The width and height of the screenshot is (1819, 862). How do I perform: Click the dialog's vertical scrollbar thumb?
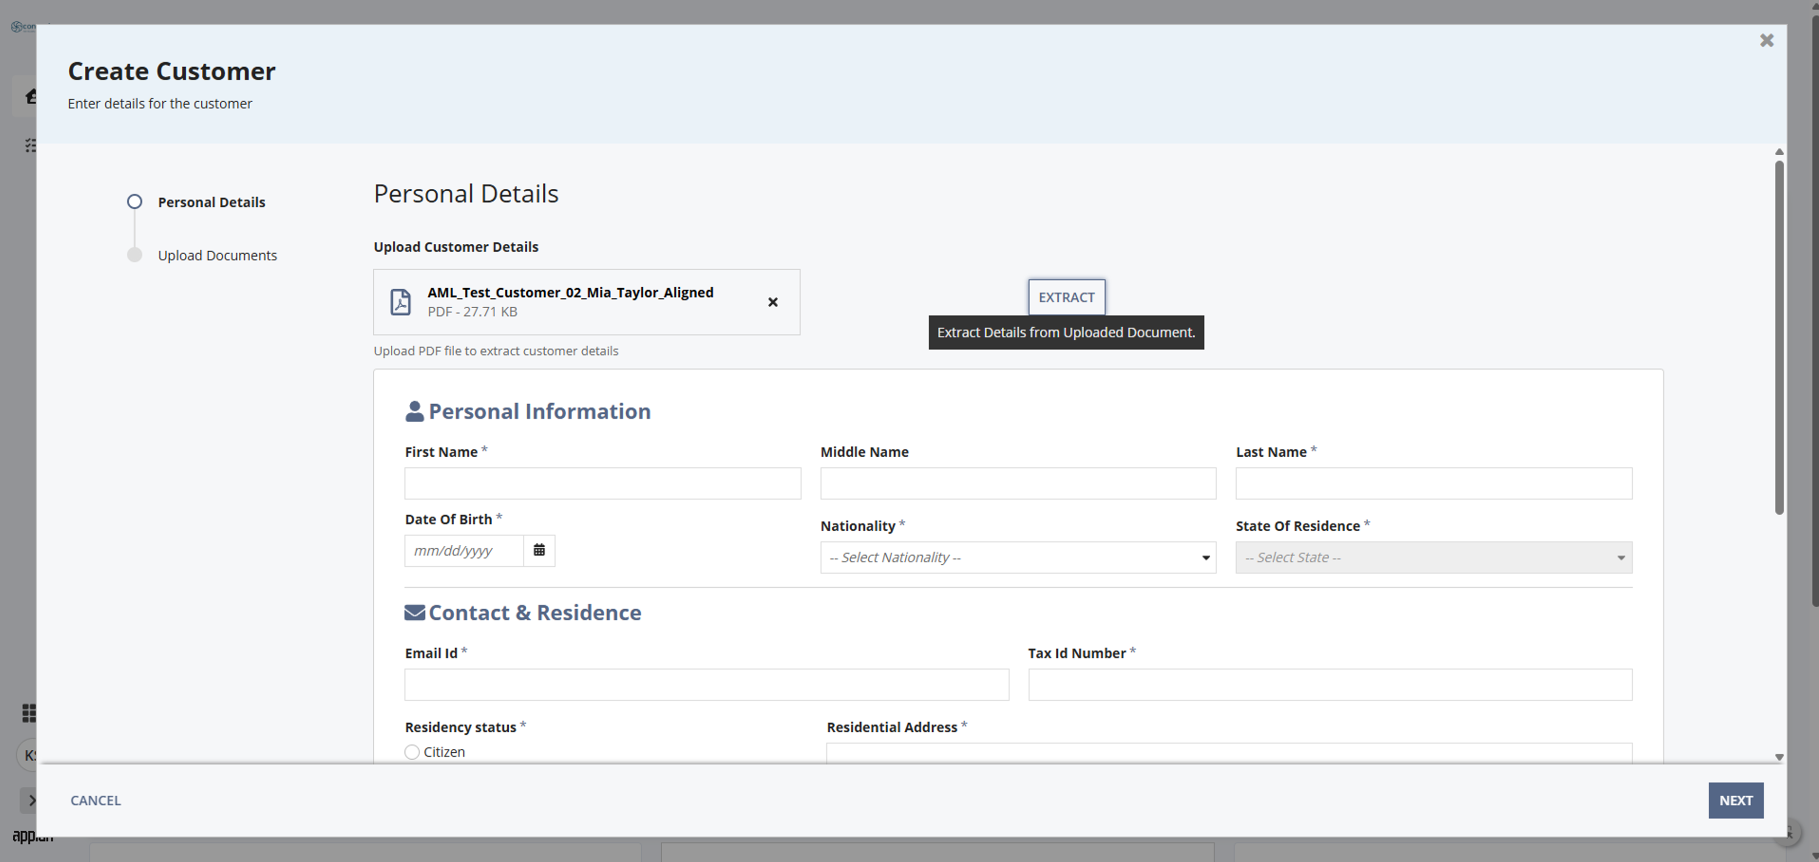click(x=1779, y=337)
